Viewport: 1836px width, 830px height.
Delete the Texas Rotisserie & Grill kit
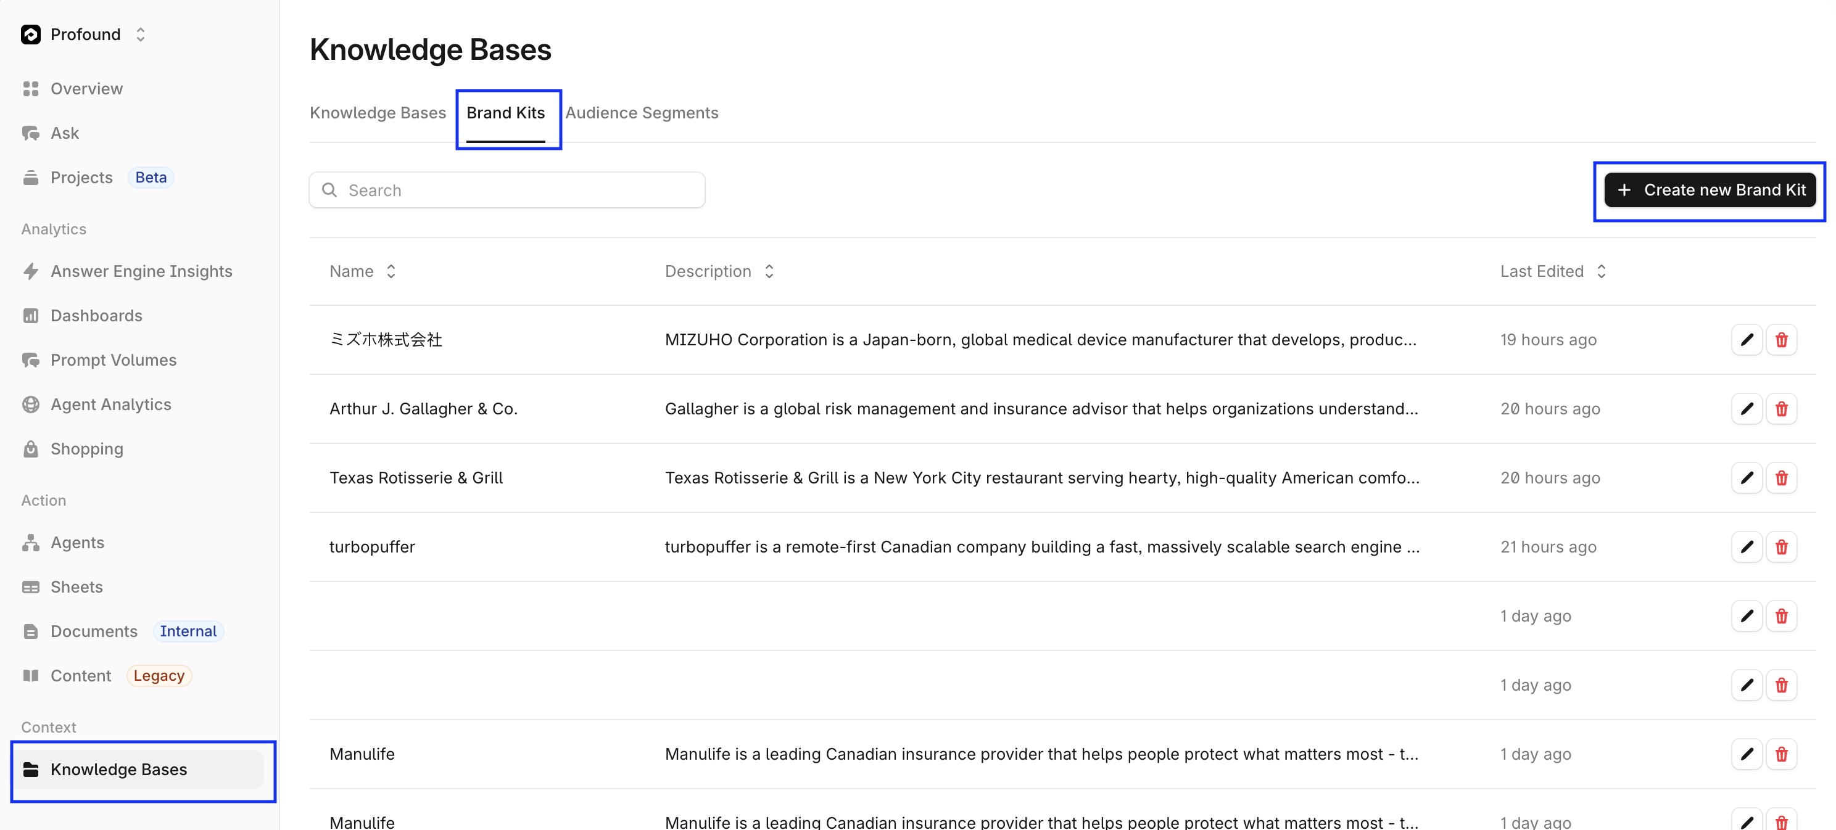pyautogui.click(x=1781, y=478)
